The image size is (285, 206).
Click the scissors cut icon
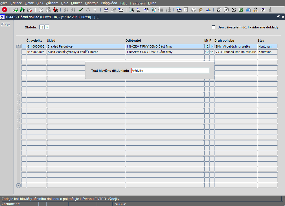click(x=131, y=10)
